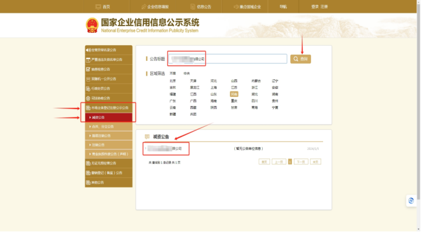421x232 pixels.
Task: Click the checkmark icon beside 抽查检查公告
Action: [x=88, y=69]
